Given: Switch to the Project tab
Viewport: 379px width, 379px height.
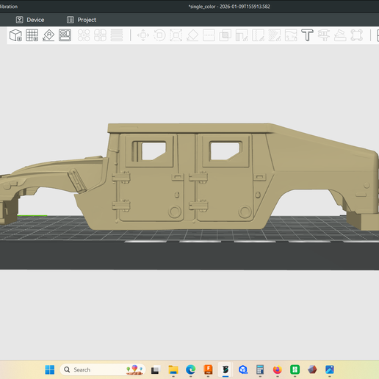Looking at the screenshot, I should 82,20.
